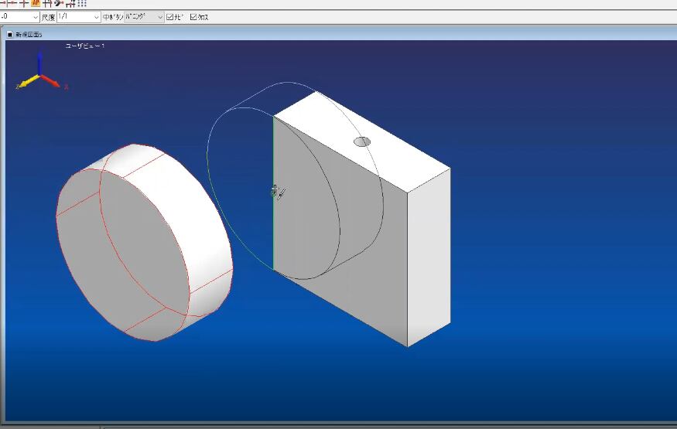Click the small hole on the block top
677x429 pixels.
pos(362,141)
